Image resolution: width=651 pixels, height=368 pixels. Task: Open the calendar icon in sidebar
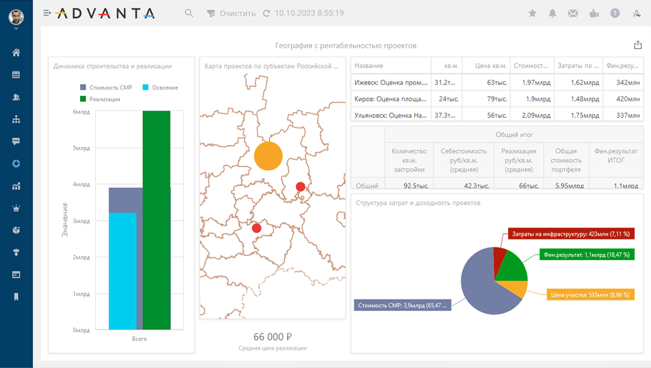click(16, 75)
